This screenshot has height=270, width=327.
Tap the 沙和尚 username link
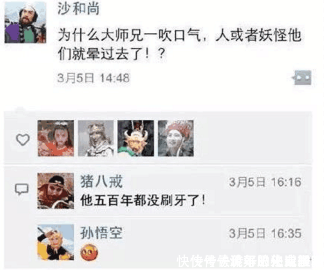point(78,9)
